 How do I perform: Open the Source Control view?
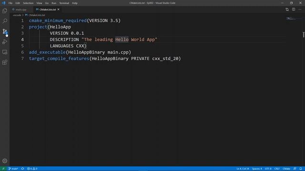pyautogui.click(x=5, y=31)
